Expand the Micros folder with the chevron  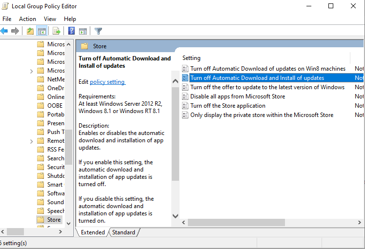(31, 71)
